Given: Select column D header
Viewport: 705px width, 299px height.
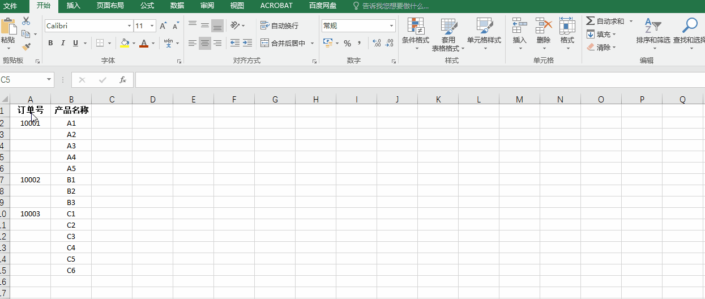Looking at the screenshot, I should click(152, 100).
